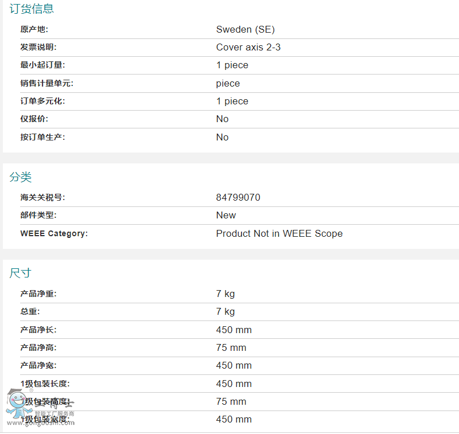Click the 最小起订量 value 1 piece
This screenshot has width=459, height=434.
[232, 65]
